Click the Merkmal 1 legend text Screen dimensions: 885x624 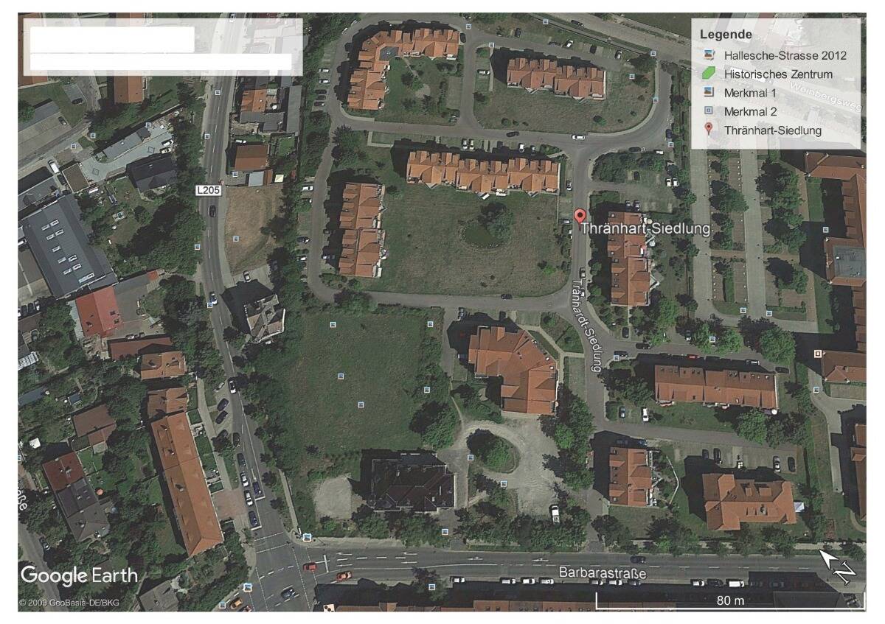click(x=751, y=93)
